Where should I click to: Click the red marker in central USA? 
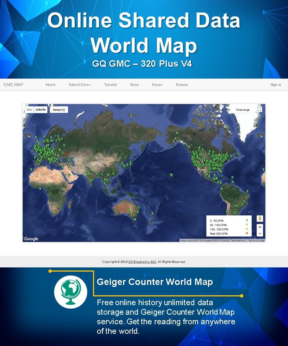tap(216, 161)
